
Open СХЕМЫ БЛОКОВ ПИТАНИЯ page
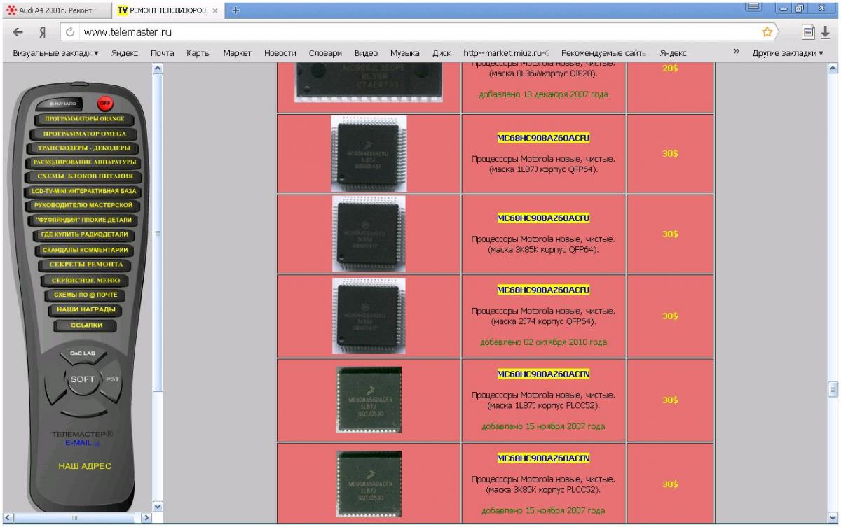(84, 176)
